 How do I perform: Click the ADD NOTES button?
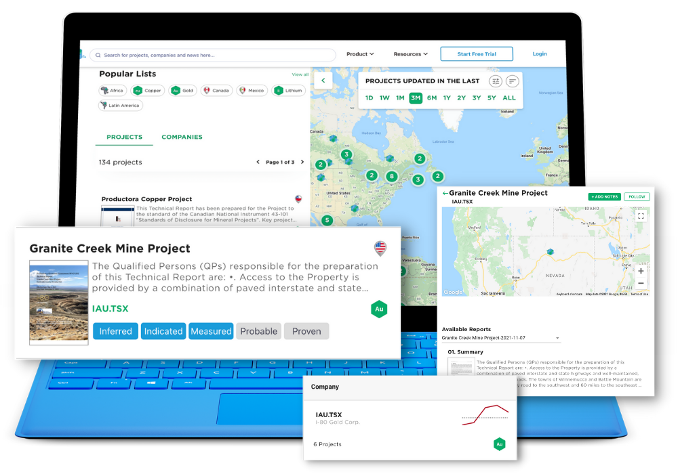605,197
